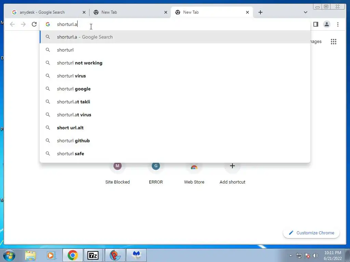This screenshot has height=262, width=350.
Task: Open the network tray icon
Action: point(299,256)
